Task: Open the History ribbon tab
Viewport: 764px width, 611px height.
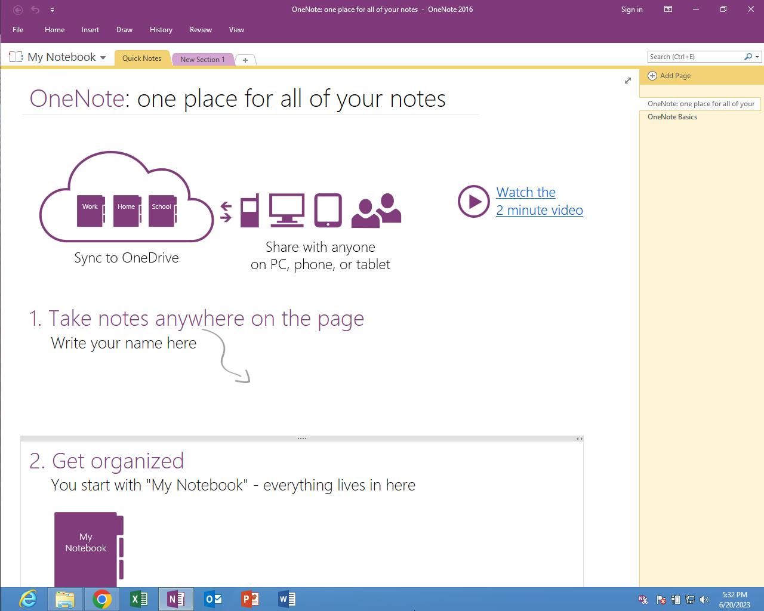Action: [161, 30]
